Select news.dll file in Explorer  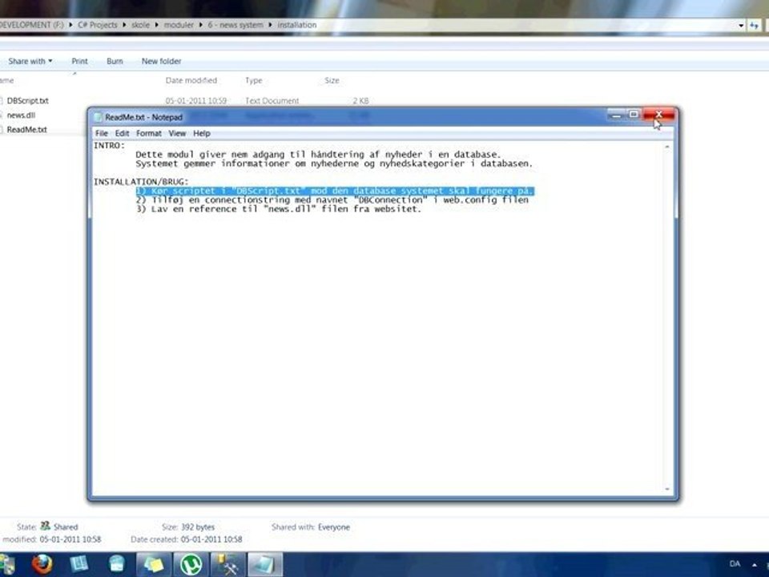21,115
